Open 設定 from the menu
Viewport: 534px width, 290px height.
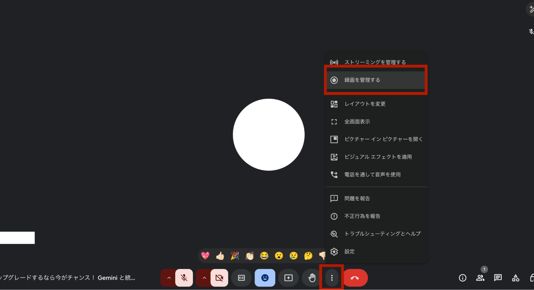coord(376,252)
